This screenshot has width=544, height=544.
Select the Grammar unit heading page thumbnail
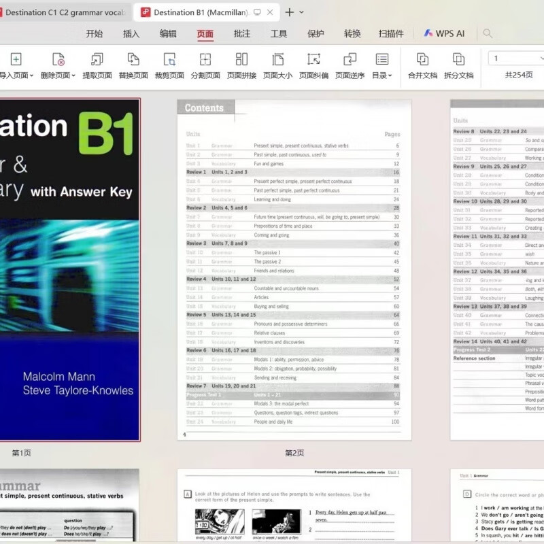(x=69, y=505)
